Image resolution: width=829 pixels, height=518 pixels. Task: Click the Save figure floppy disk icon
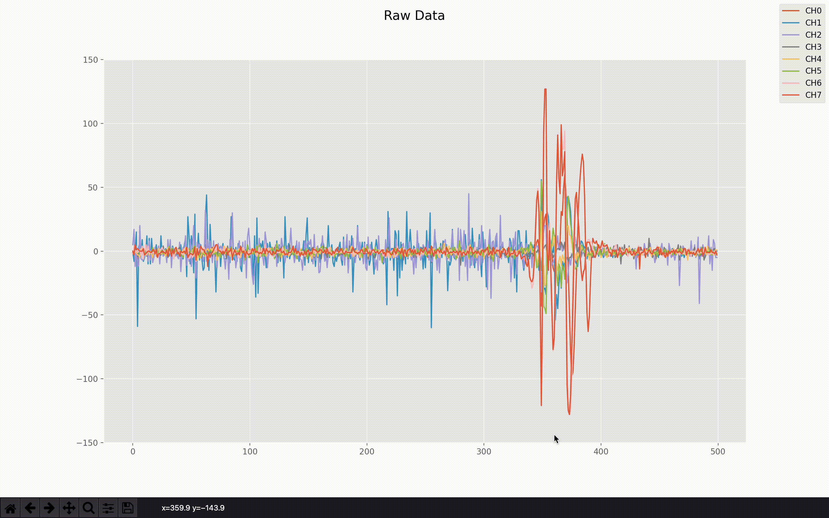tap(128, 508)
